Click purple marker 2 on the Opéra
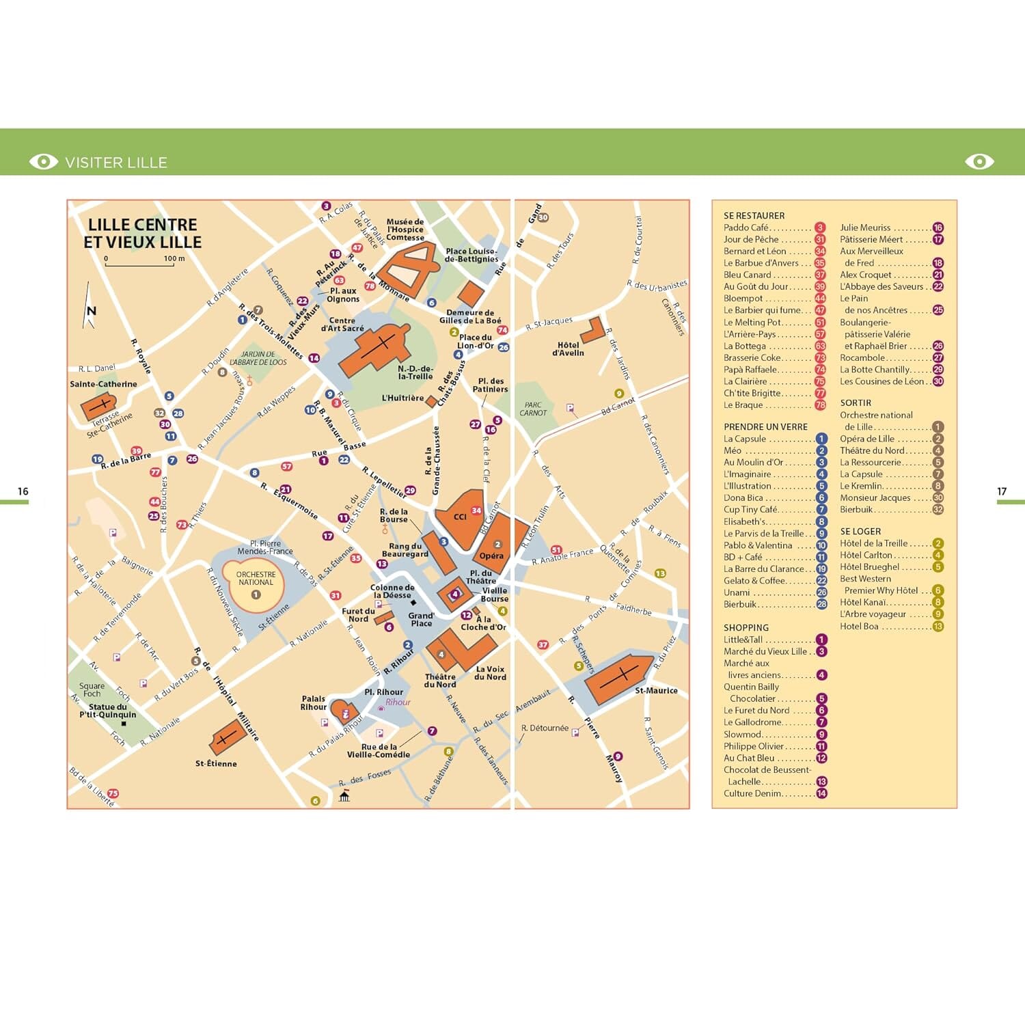 (x=499, y=545)
